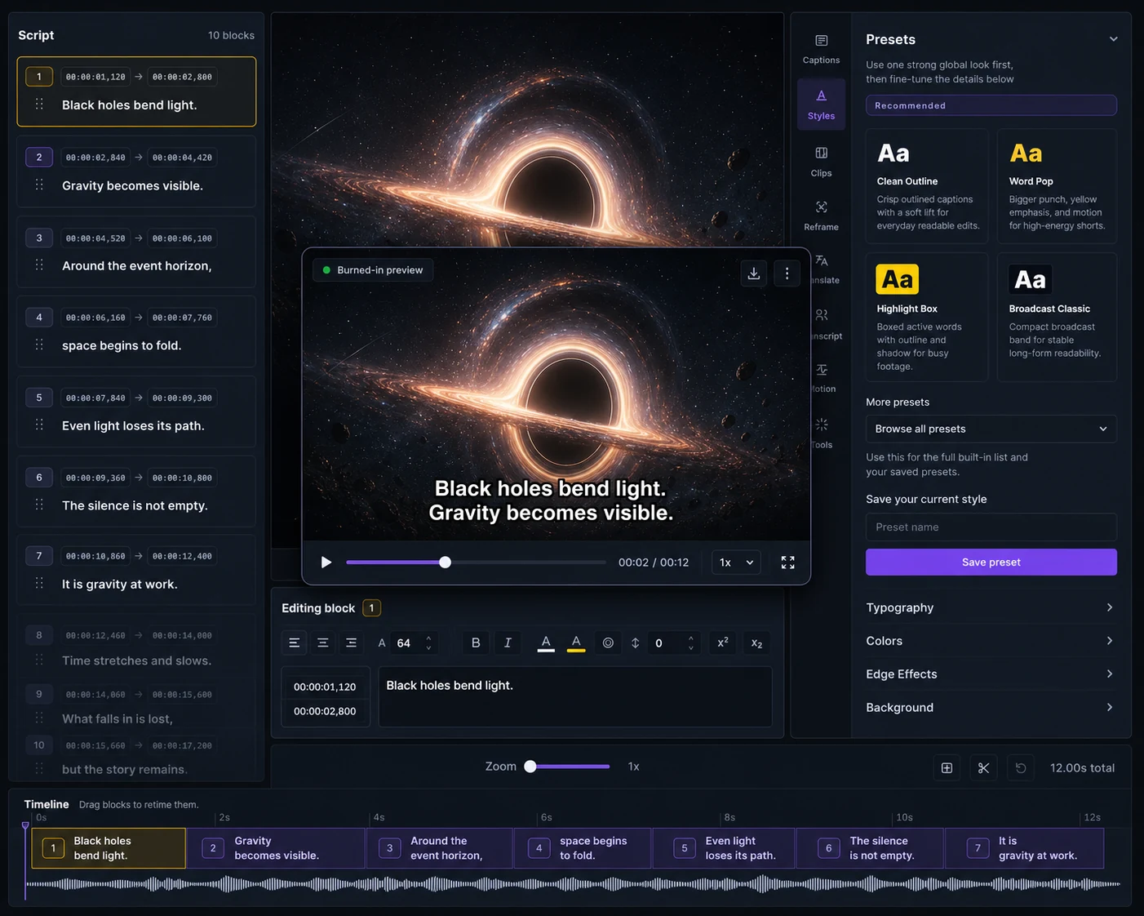
Task: Click line offset stepper arrows
Action: 690,643
